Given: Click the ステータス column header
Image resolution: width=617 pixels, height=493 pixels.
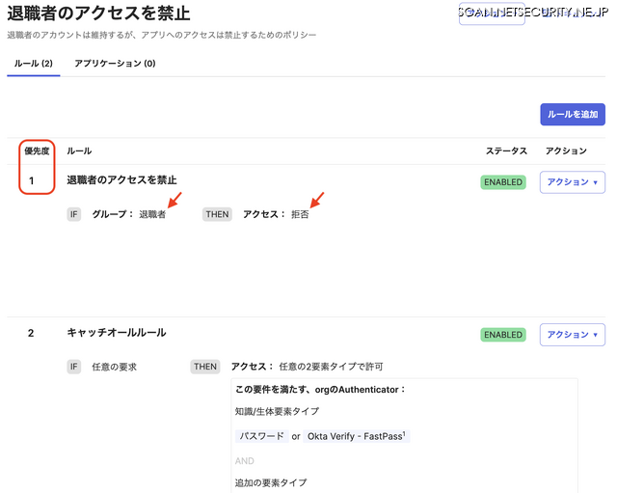Looking at the screenshot, I should tap(506, 151).
